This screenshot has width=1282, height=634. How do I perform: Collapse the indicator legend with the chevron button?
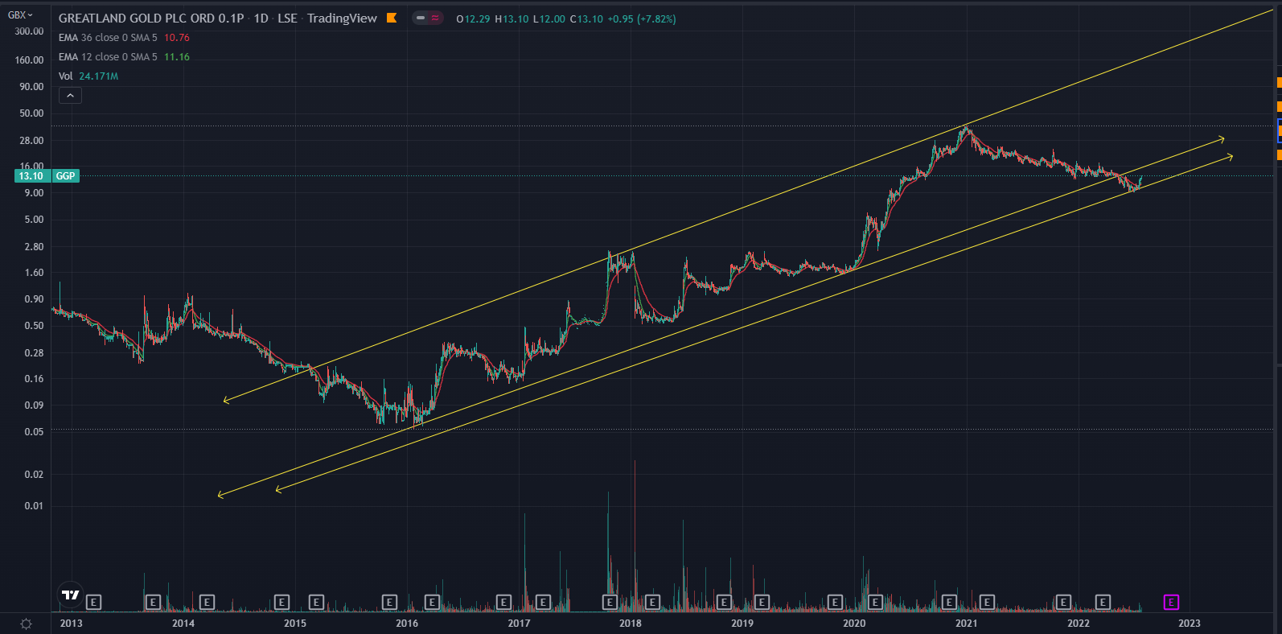[70, 96]
